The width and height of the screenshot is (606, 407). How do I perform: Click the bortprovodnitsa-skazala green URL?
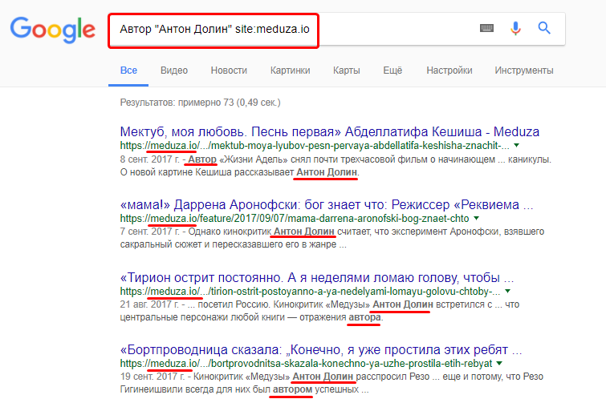306,364
